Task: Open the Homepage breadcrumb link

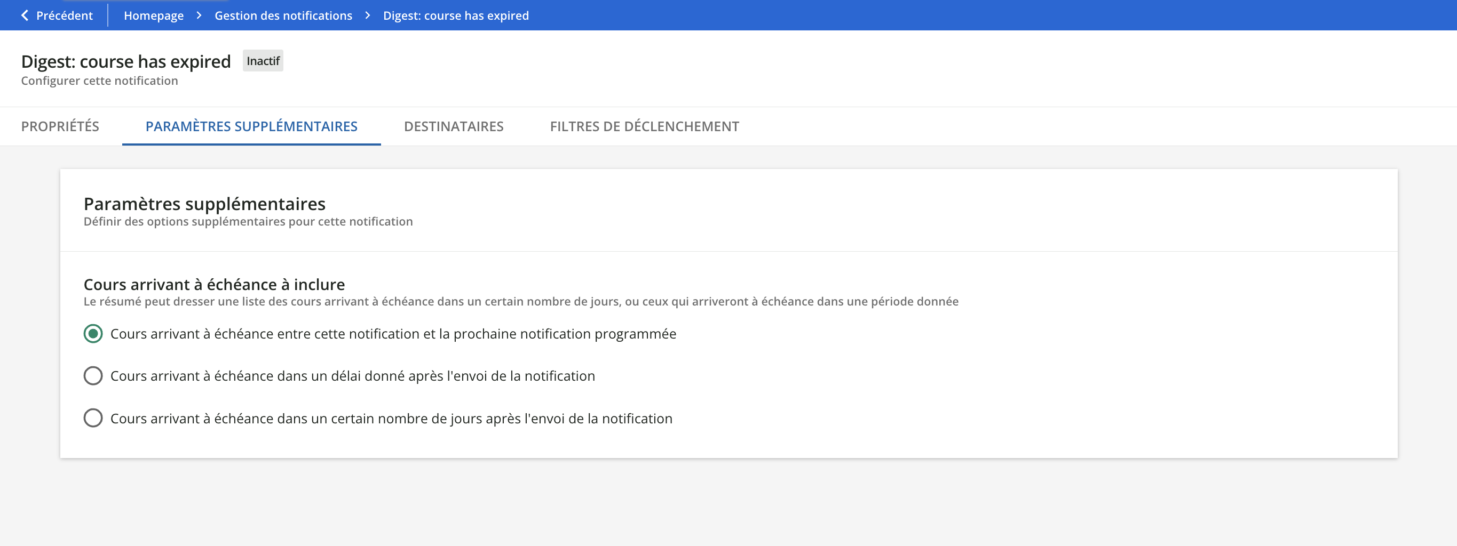Action: coord(153,15)
